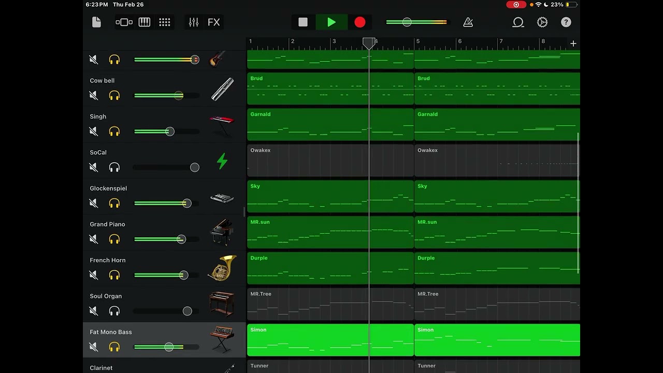Image resolution: width=663 pixels, height=373 pixels.
Task: Solo the SoCal track
Action: [x=114, y=167]
